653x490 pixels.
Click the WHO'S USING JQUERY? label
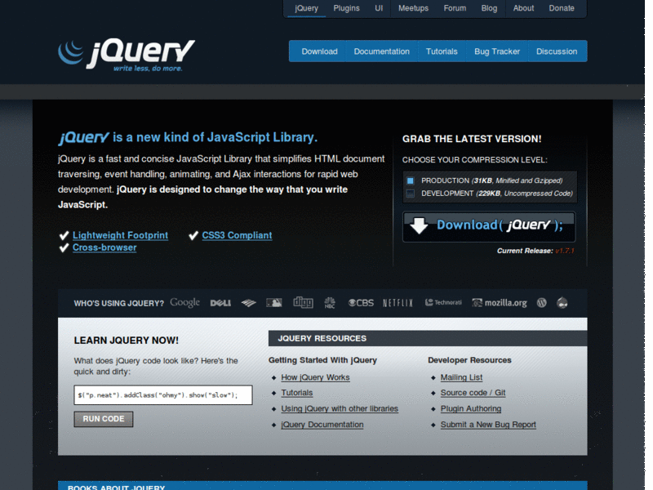tap(119, 303)
